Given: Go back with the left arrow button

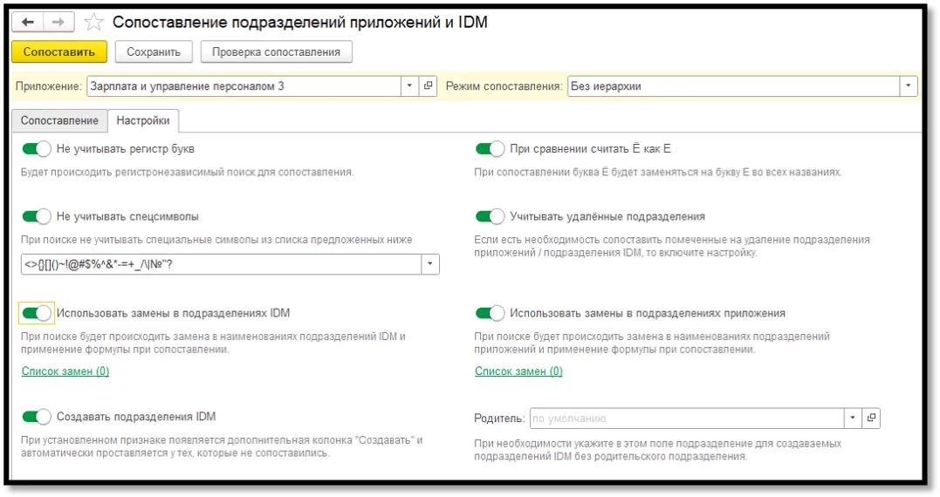Looking at the screenshot, I should [x=28, y=22].
